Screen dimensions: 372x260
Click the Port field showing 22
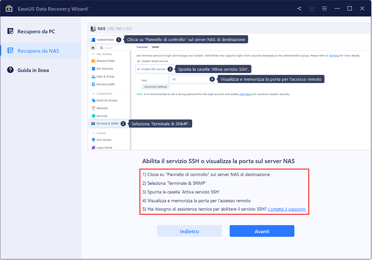tap(189, 79)
